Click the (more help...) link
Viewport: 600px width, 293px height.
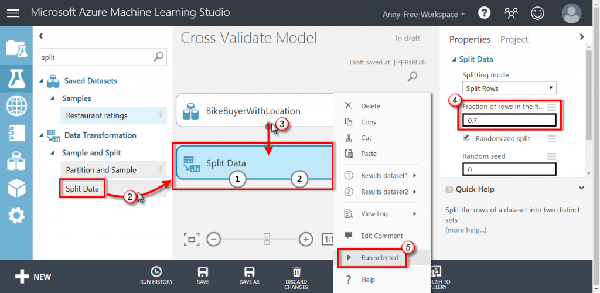click(x=466, y=230)
